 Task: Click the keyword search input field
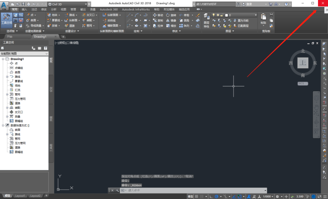click(215, 4)
